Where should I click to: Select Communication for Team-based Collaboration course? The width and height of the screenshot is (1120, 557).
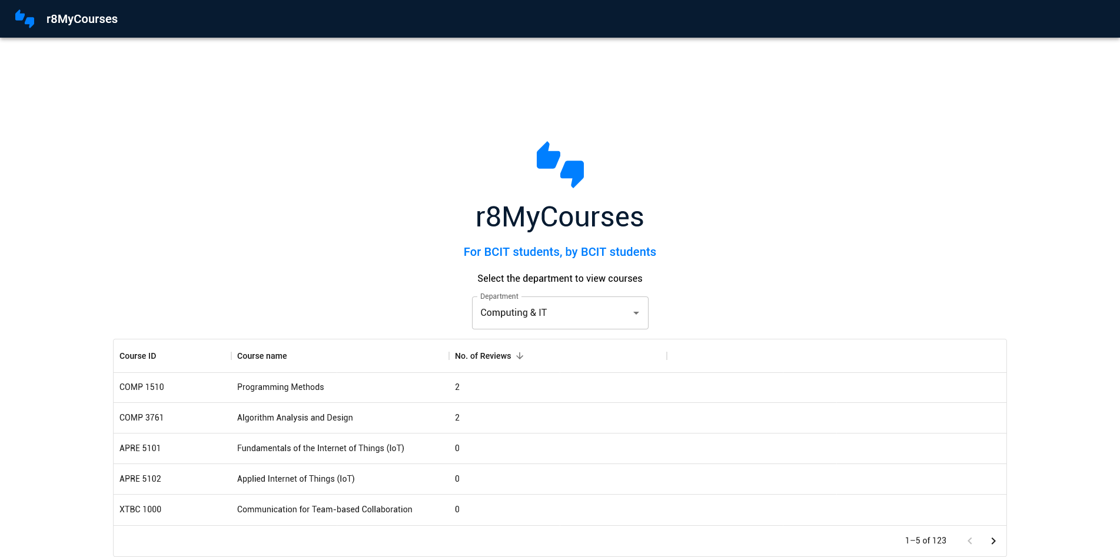(325, 509)
